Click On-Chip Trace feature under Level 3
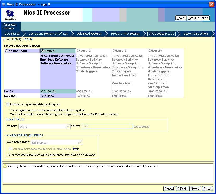Screen dimensions: 216x194 pyautogui.click(x=122, y=83)
